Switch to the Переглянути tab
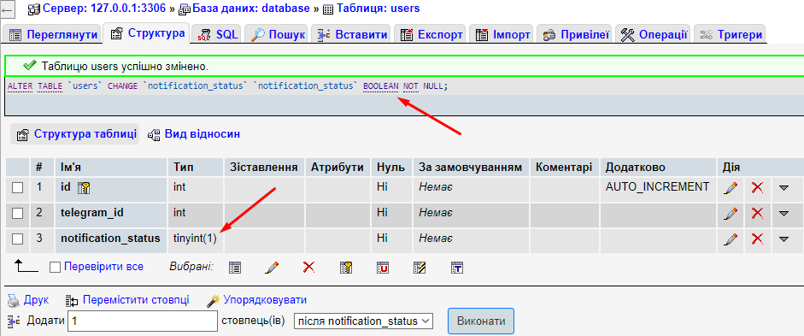This screenshot has width=804, height=336. point(53,34)
